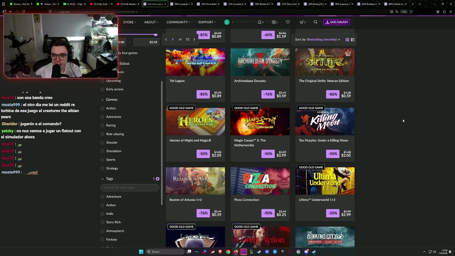Image resolution: width=455 pixels, height=256 pixels.
Task: Clear the selected Tags filter
Action: [157, 179]
